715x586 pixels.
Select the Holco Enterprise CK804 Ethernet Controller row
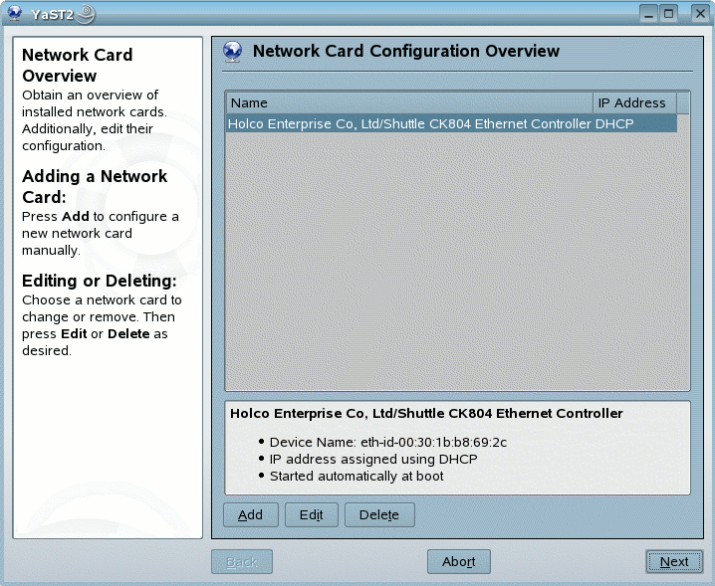pyautogui.click(x=451, y=124)
